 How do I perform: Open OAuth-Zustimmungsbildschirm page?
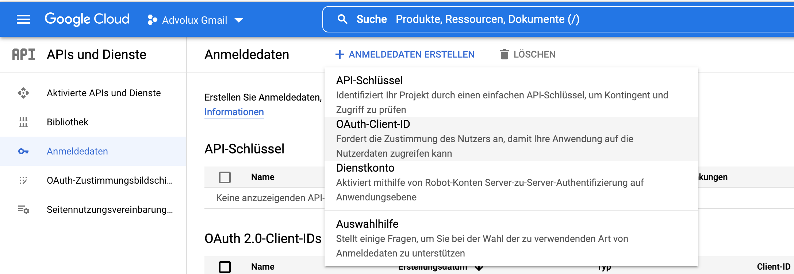(93, 180)
